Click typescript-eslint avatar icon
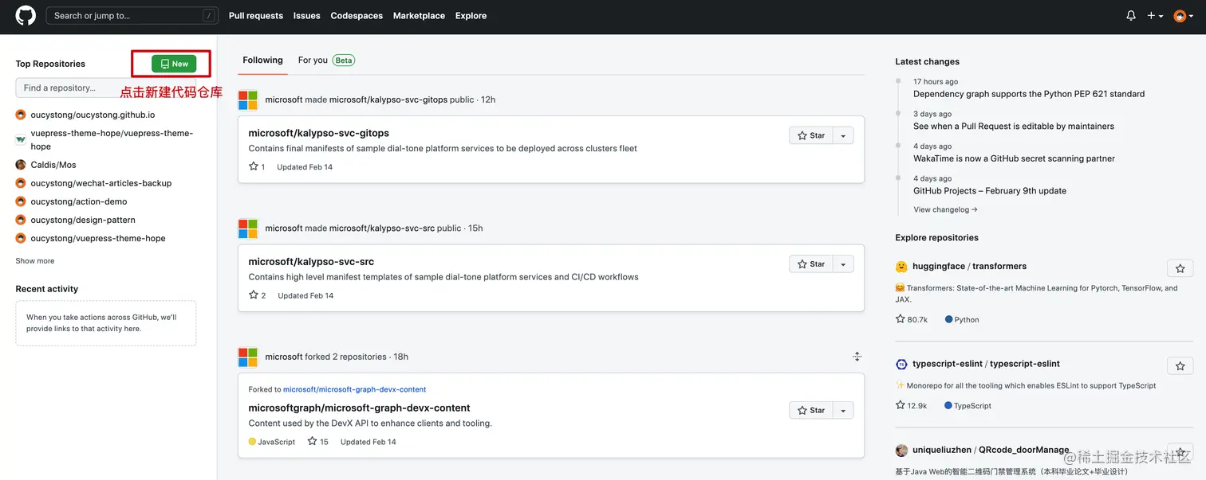 coord(901,365)
